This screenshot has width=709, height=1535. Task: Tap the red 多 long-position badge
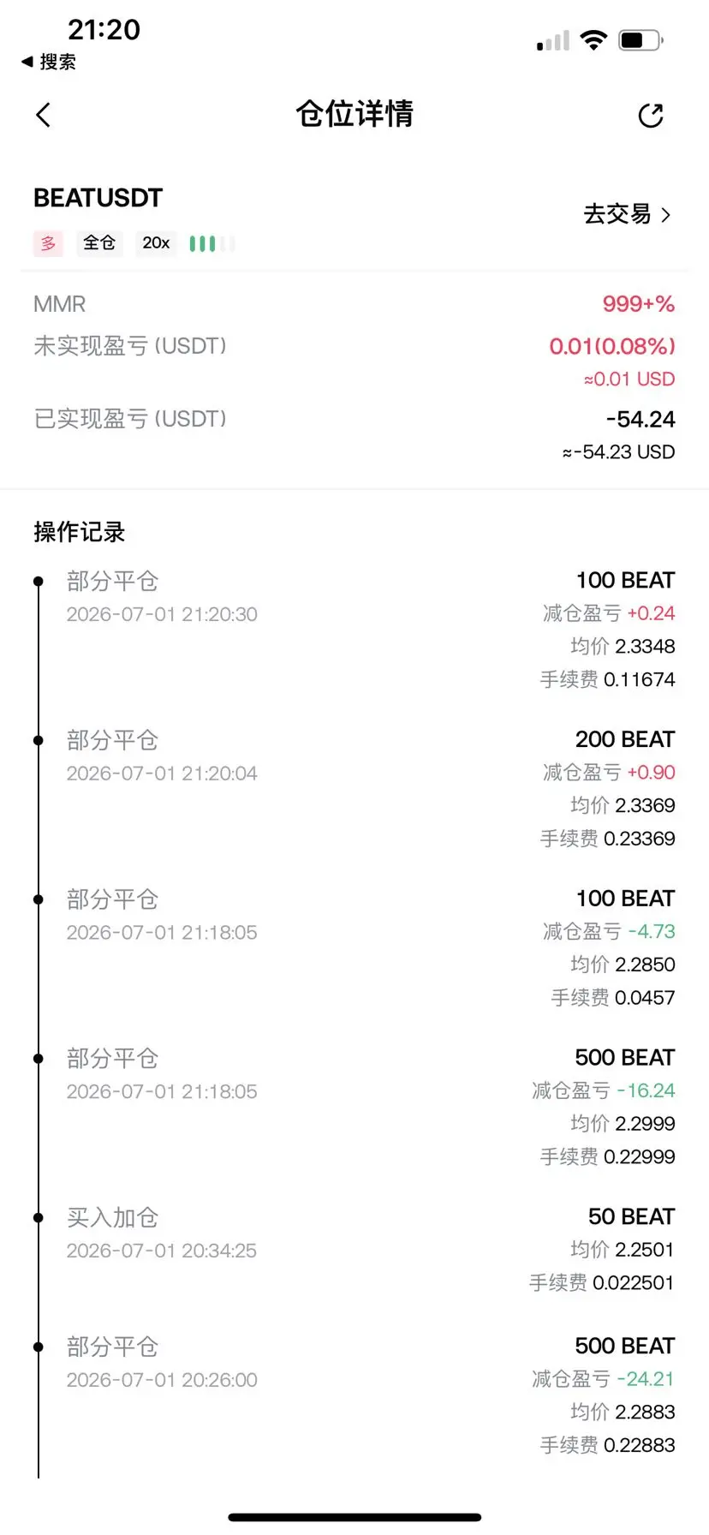[x=49, y=243]
